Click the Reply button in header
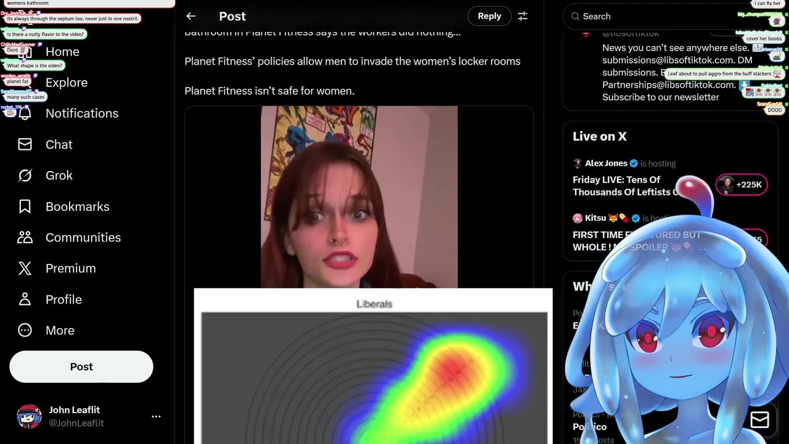The image size is (789, 444). pyautogui.click(x=489, y=16)
